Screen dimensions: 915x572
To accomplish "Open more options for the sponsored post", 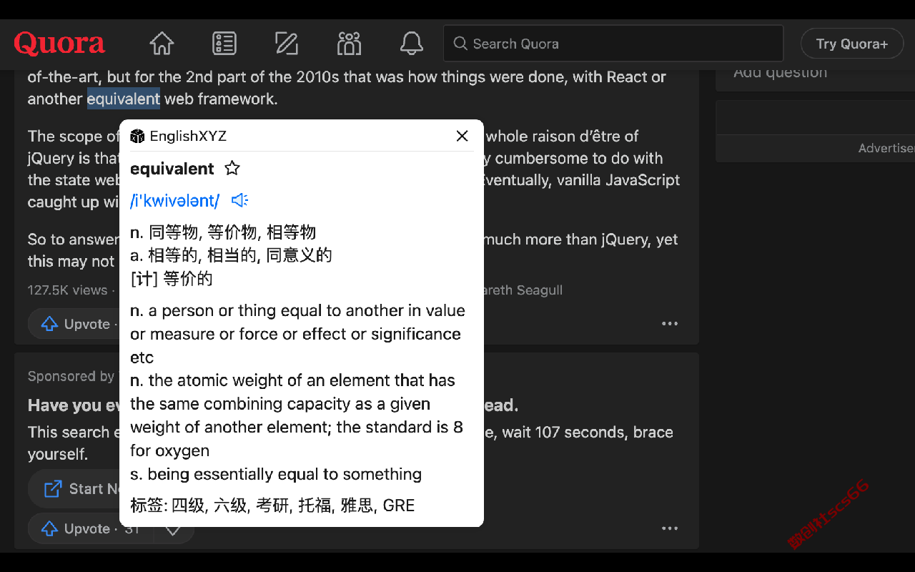I will [670, 528].
